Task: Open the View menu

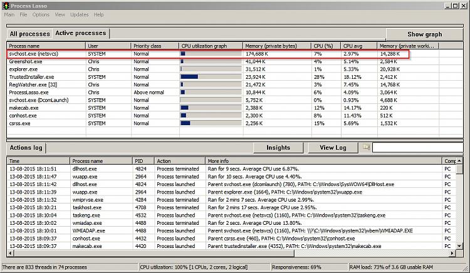Action: pyautogui.click(x=60, y=14)
